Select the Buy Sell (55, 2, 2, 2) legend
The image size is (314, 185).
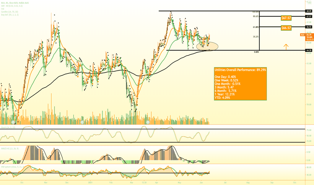10,15
